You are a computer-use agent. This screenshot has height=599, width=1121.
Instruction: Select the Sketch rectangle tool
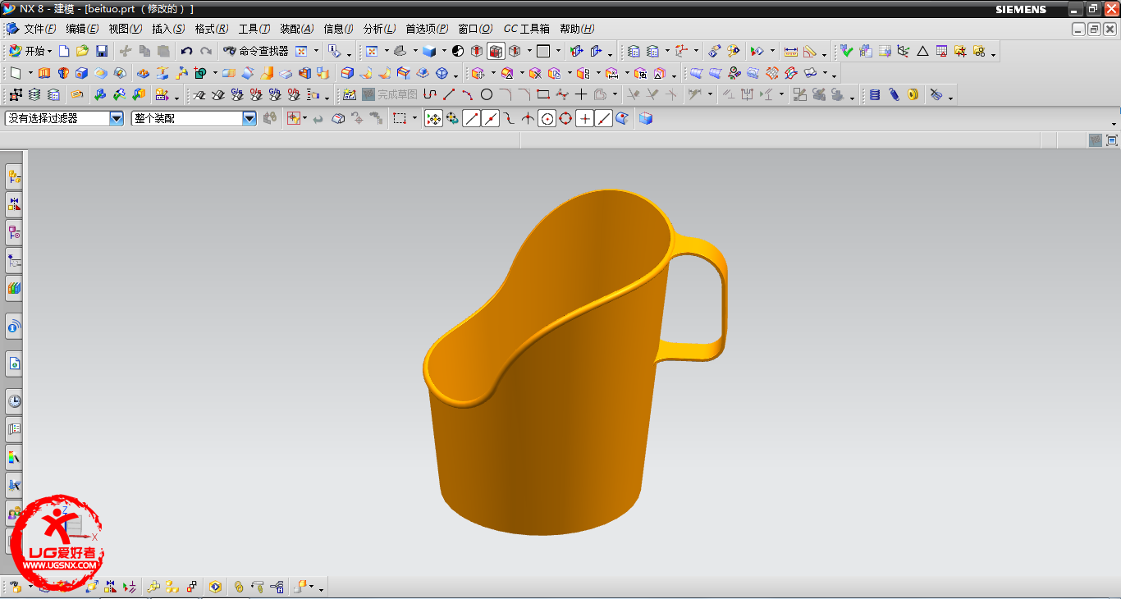pos(542,94)
